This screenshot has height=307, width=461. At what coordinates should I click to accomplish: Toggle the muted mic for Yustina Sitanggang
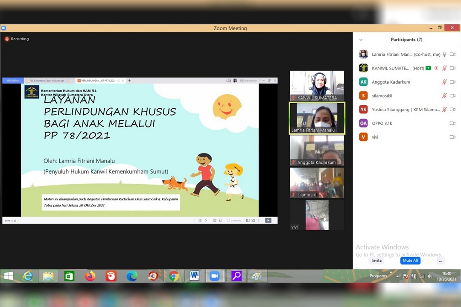tap(444, 110)
